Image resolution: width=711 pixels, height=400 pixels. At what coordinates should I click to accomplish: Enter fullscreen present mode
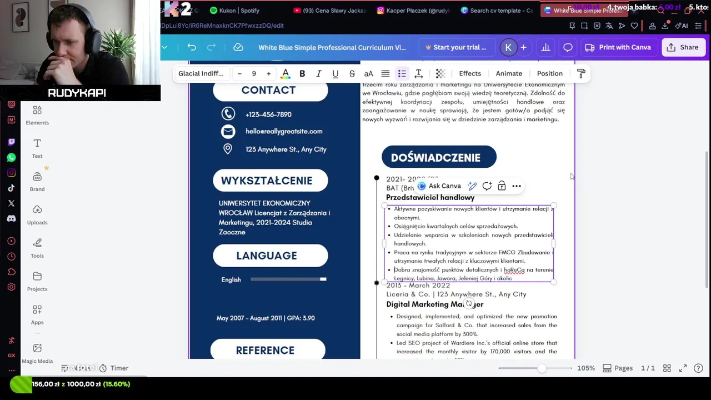pos(683,368)
